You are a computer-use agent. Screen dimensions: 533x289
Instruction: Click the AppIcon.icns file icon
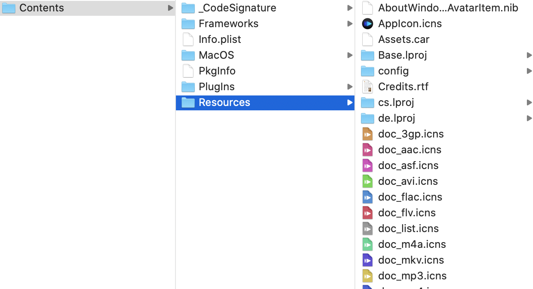coord(368,24)
